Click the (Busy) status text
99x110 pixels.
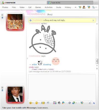pyautogui.click(x=50, y=15)
